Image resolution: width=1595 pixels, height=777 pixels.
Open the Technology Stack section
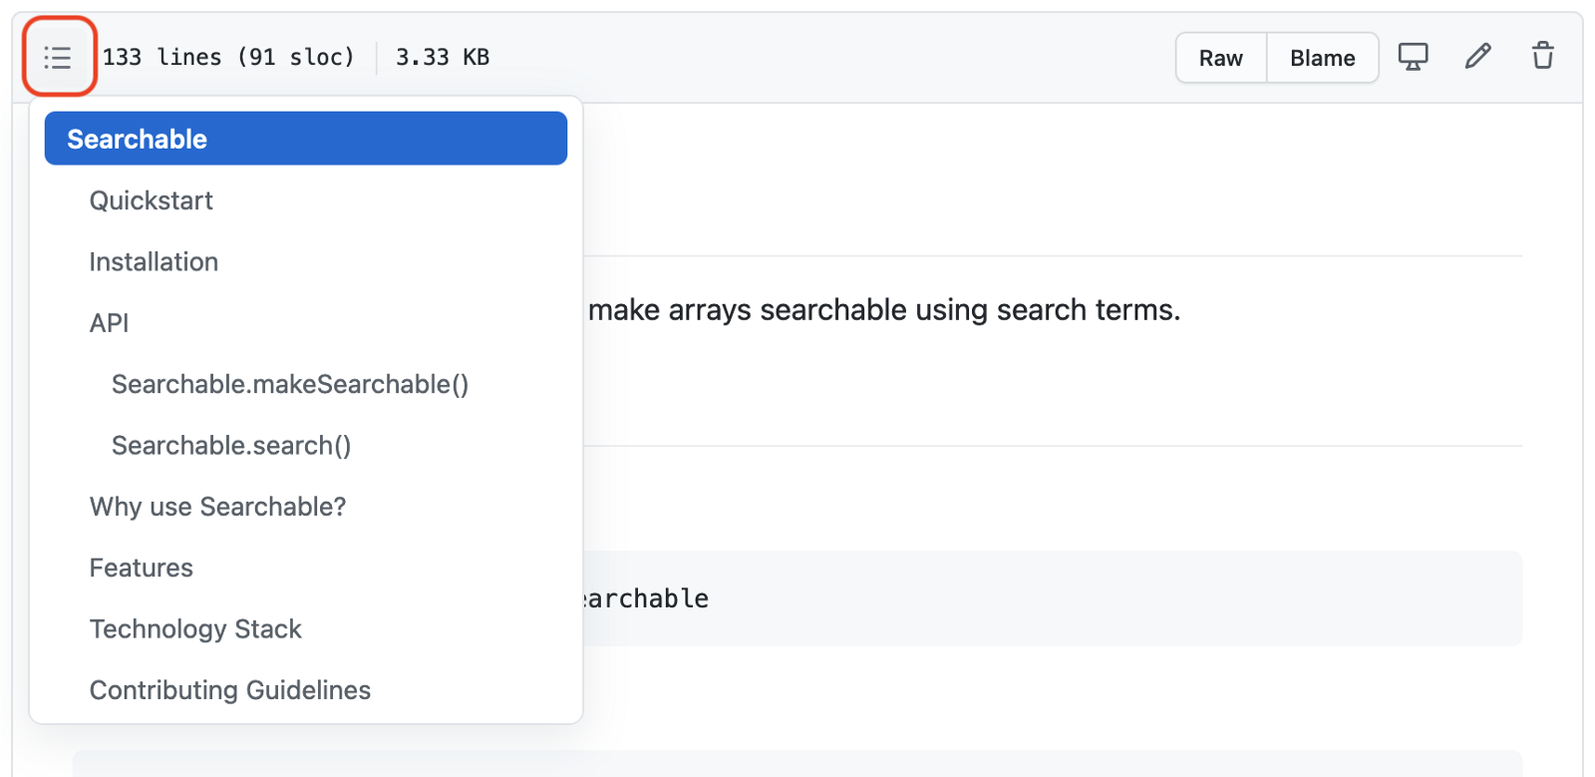(x=195, y=629)
